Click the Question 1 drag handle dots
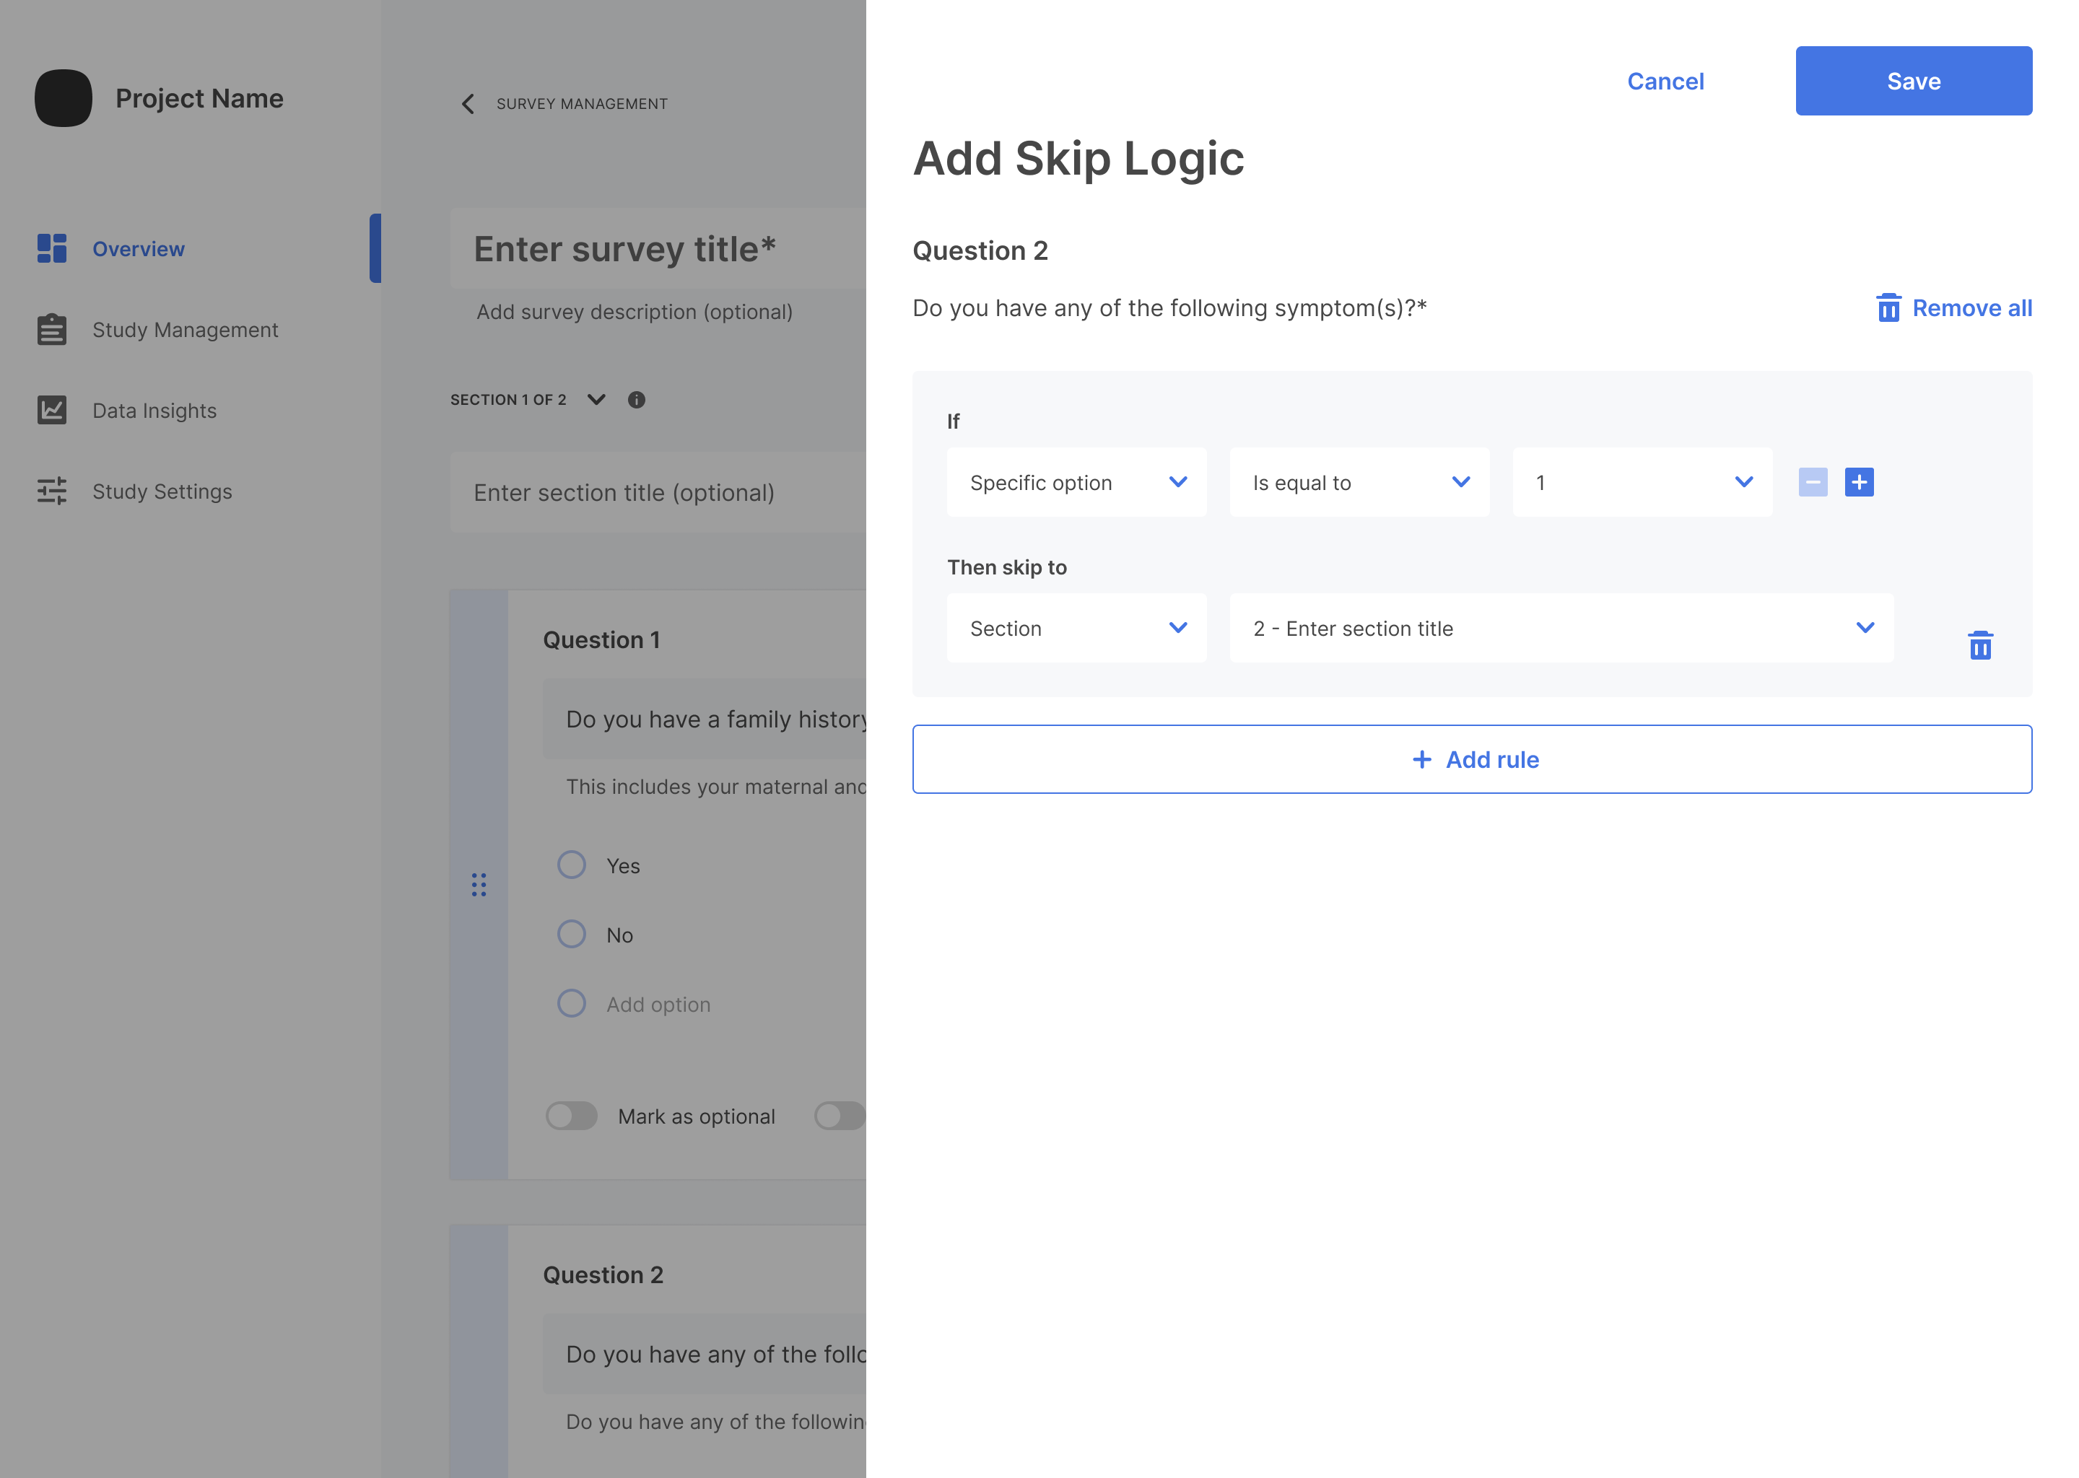This screenshot has width=2079, height=1478. pyautogui.click(x=479, y=885)
